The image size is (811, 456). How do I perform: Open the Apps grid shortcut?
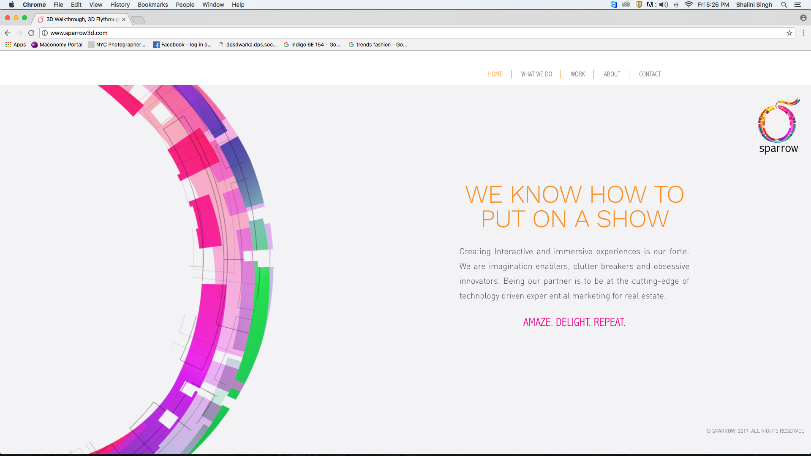(x=16, y=45)
